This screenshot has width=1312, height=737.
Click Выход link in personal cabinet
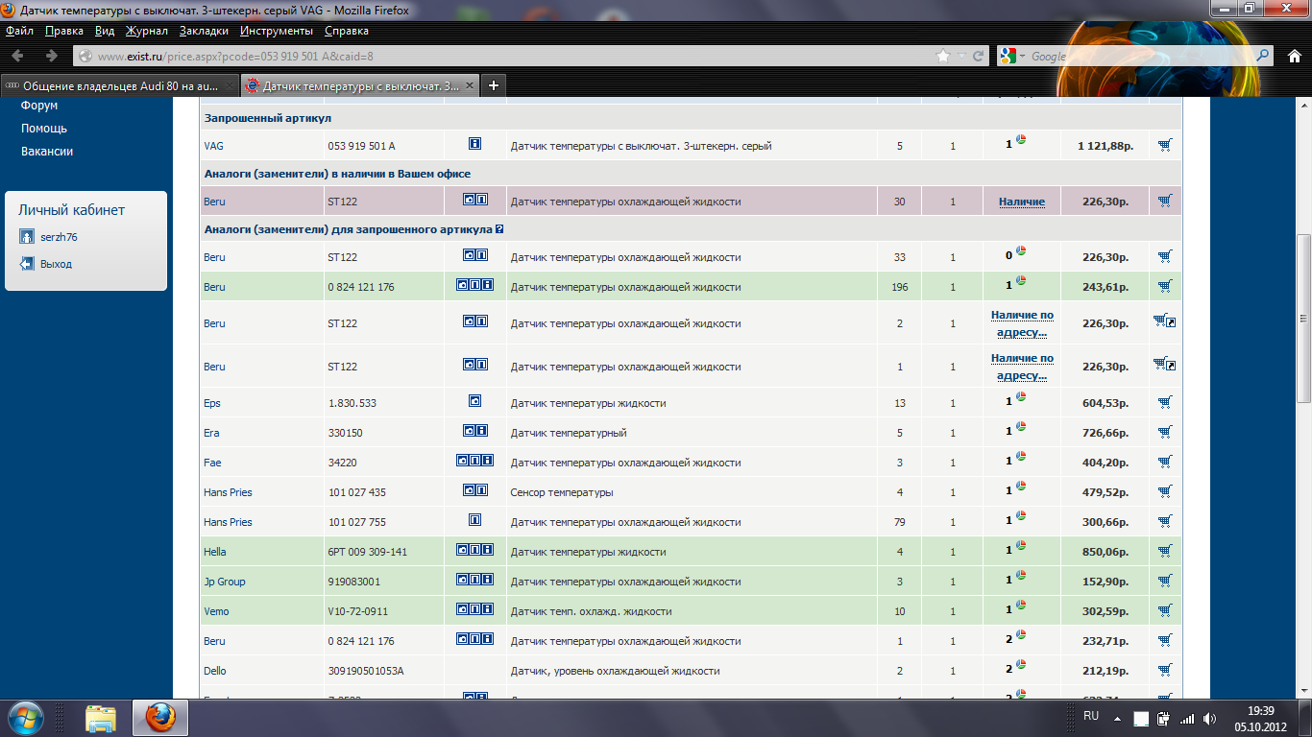point(56,264)
